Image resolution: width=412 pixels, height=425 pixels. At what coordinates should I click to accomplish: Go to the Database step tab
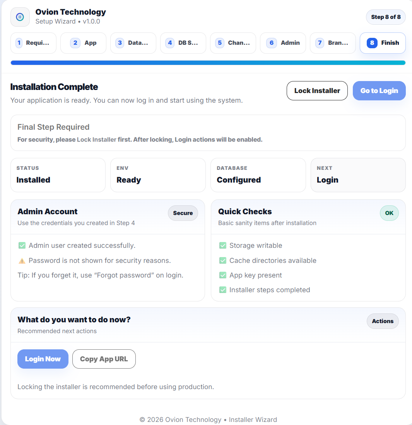pos(133,43)
